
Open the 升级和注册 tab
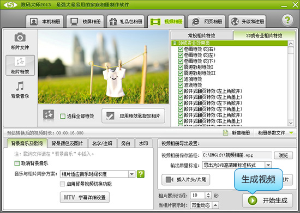(x=247, y=21)
